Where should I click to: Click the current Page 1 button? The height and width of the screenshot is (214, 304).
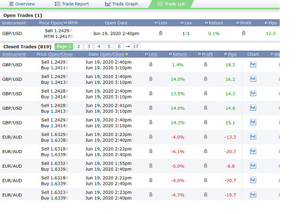(x=64, y=47)
